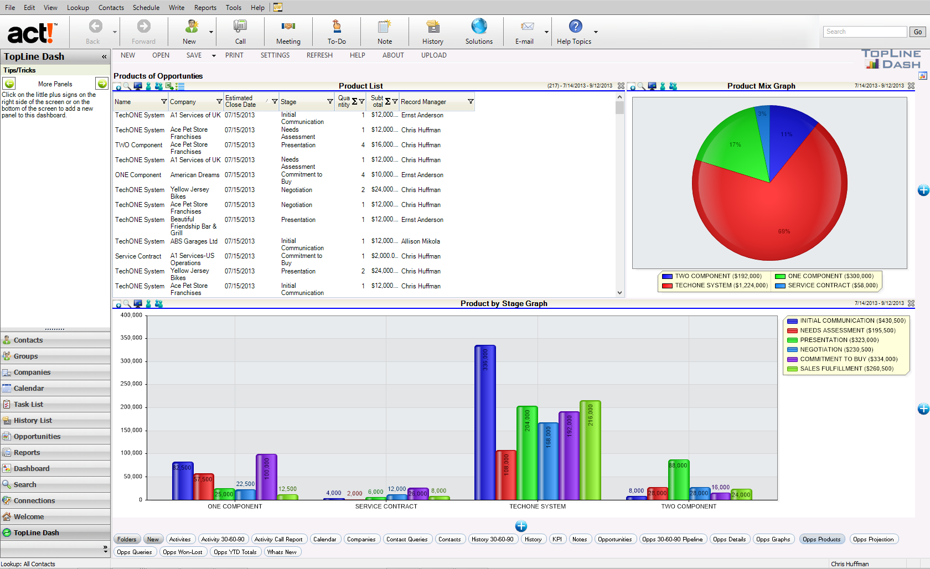The width and height of the screenshot is (930, 569).
Task: Click monitor icon in Product by Stage Graph header
Action: (x=138, y=304)
